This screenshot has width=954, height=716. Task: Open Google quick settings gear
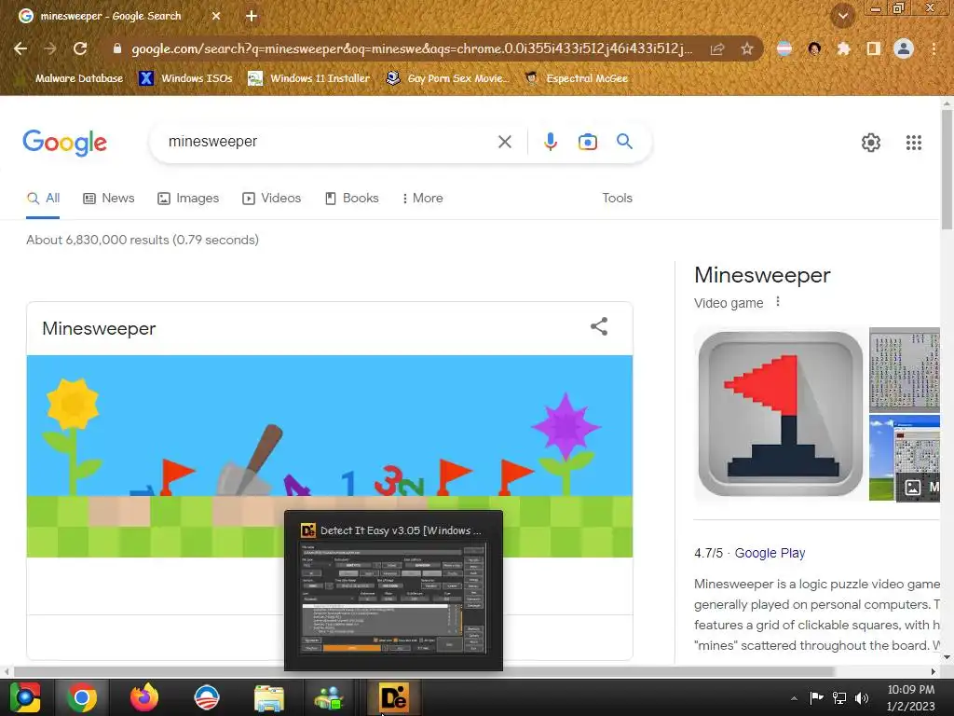click(x=871, y=143)
